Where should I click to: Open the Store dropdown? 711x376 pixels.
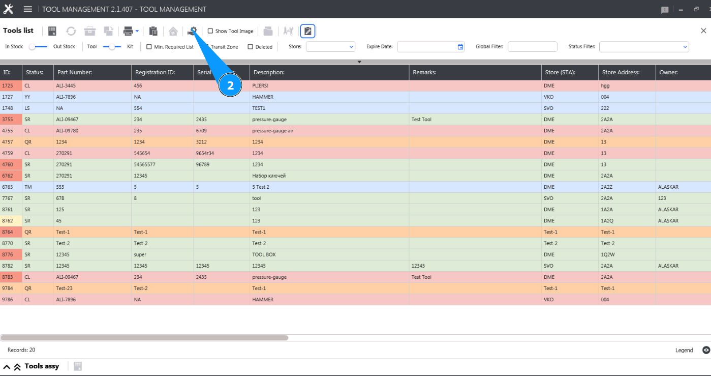click(330, 47)
